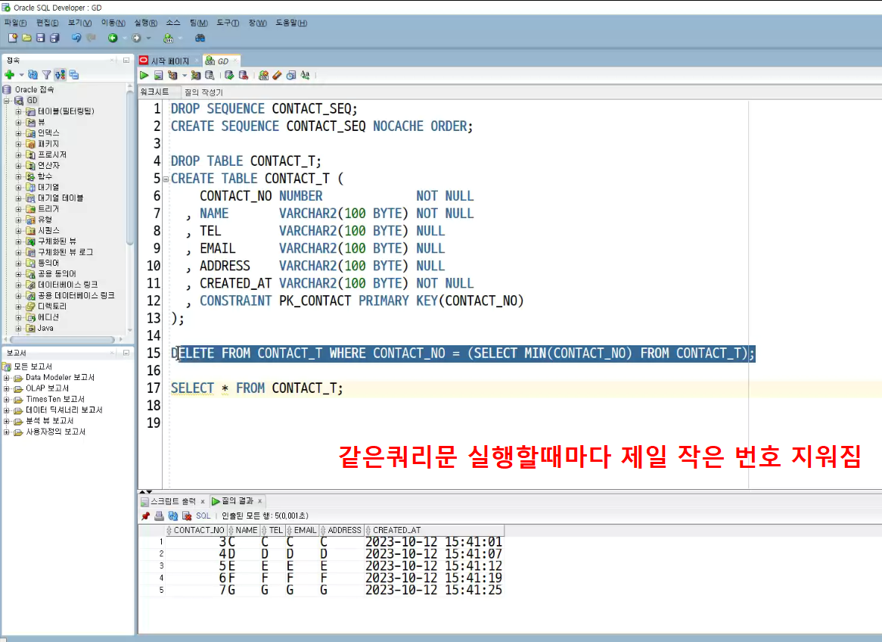Sort by CONTACT_NO column header
This screenshot has height=642, width=882.
(x=197, y=530)
